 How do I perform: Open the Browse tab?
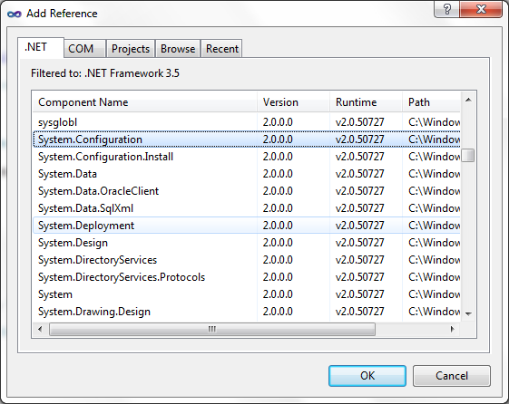click(x=178, y=49)
